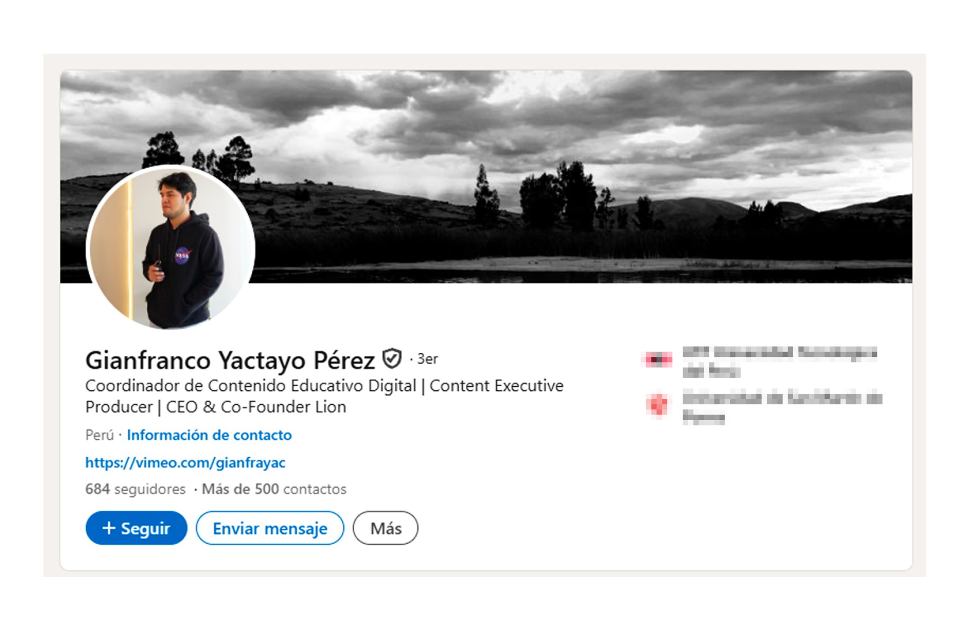Click the plus icon in the Seguir button

click(x=109, y=528)
